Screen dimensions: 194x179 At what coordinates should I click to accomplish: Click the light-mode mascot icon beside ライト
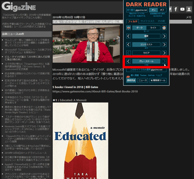(x=164, y=28)
